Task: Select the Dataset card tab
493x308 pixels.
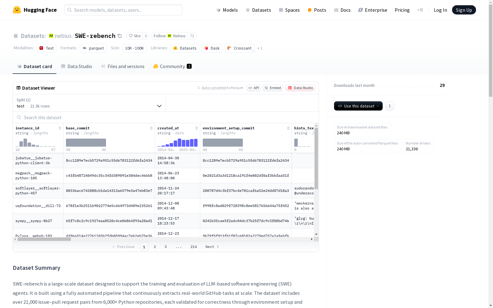Action: pyautogui.click(x=35, y=66)
